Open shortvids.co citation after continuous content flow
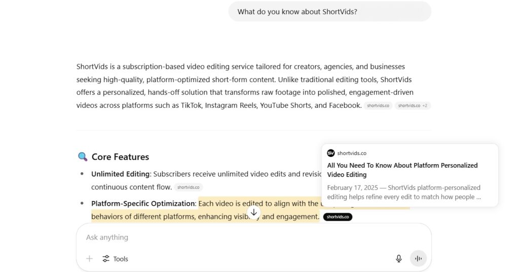Screen dimensions: 519x272 (189, 187)
